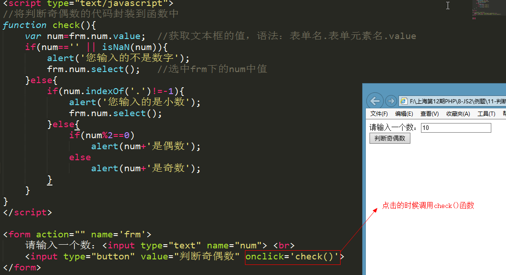Click the IE page icon in address bar

coord(404,101)
